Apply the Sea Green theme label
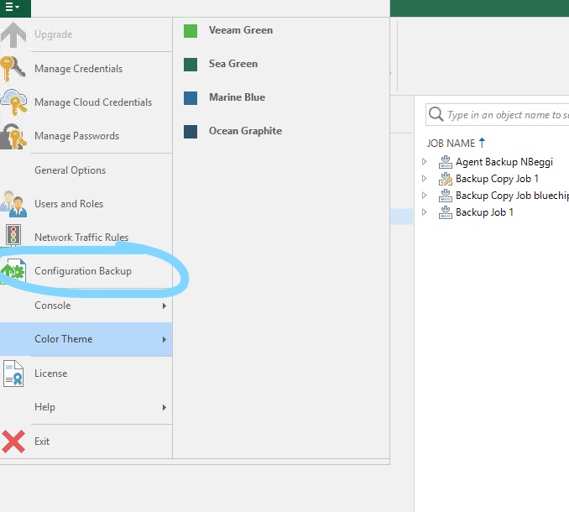 point(233,64)
